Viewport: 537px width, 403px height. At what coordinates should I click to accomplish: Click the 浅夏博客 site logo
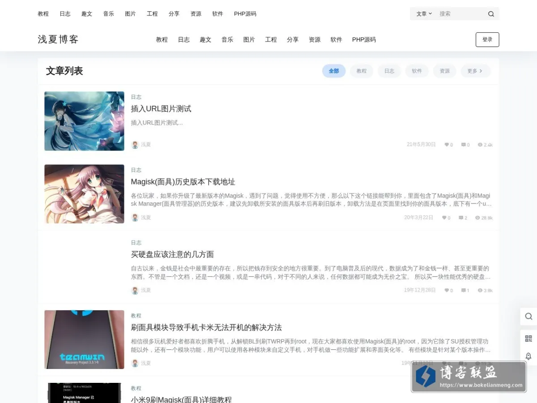click(58, 39)
